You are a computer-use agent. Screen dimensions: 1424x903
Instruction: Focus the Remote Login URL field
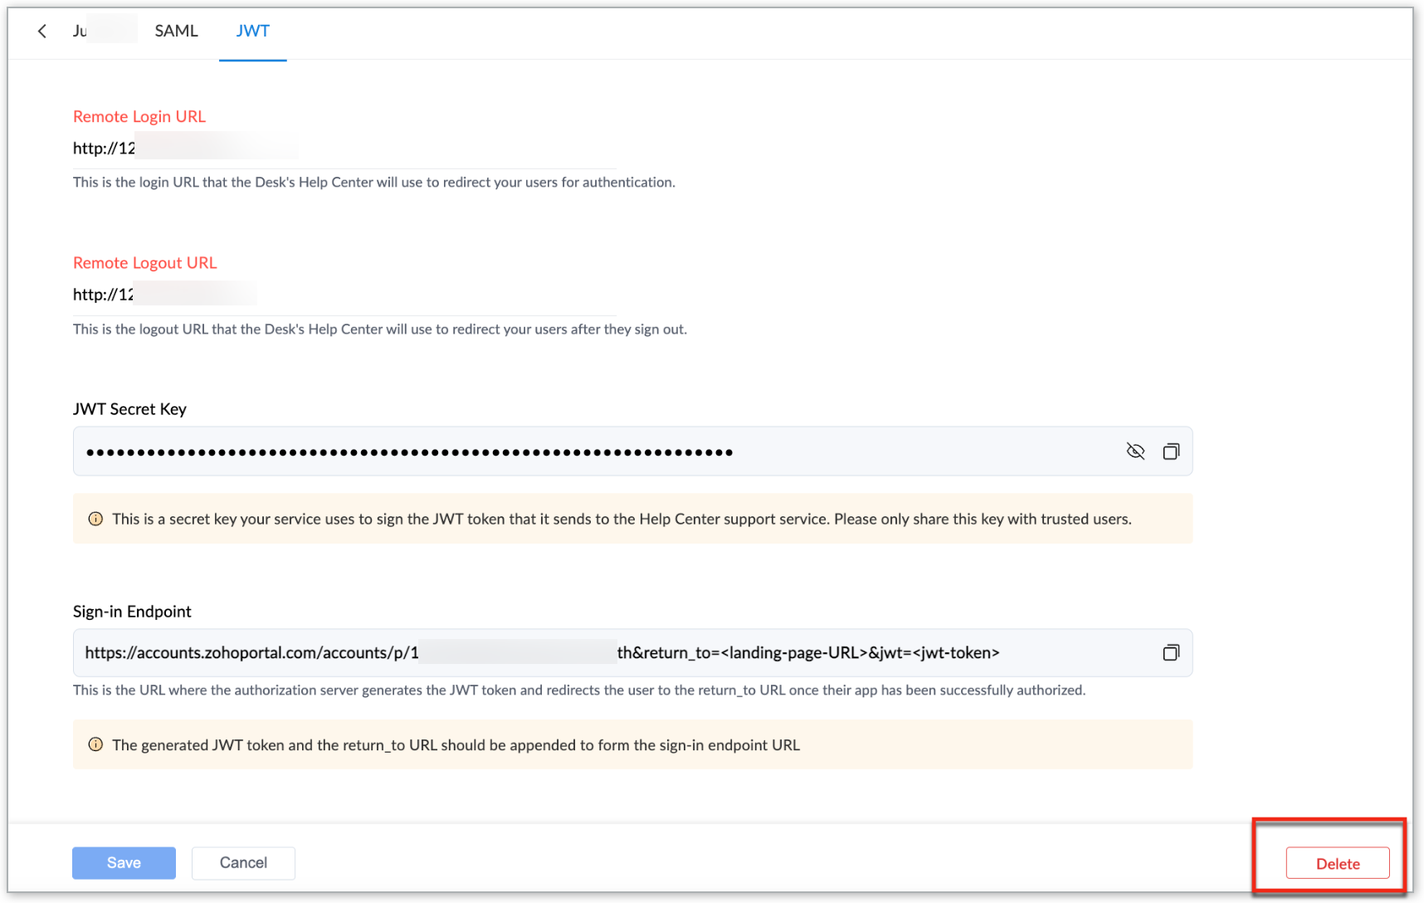[344, 149]
